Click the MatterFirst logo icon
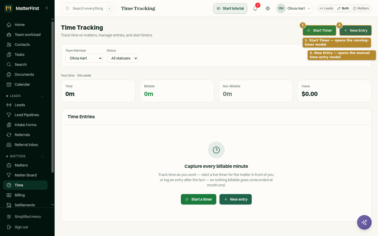The image size is (378, 236). point(8,8)
